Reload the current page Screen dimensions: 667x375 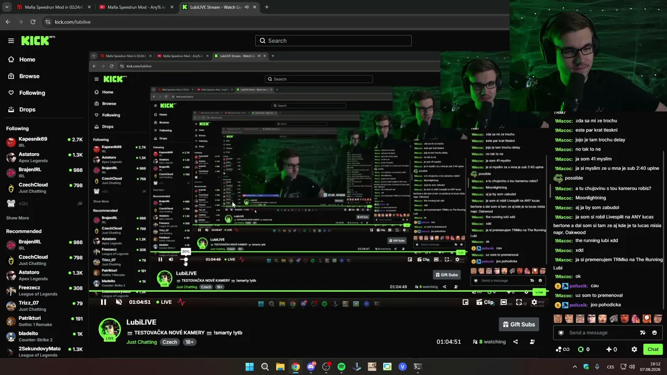point(33,22)
